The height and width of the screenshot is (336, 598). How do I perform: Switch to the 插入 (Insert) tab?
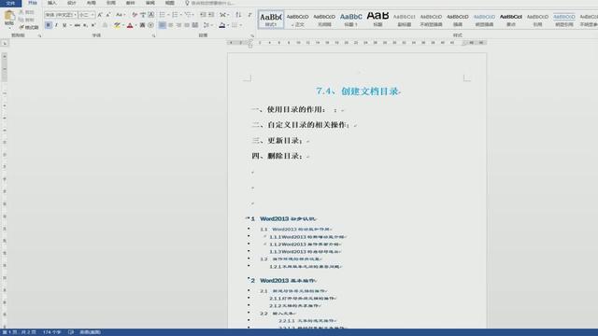coord(52,3)
